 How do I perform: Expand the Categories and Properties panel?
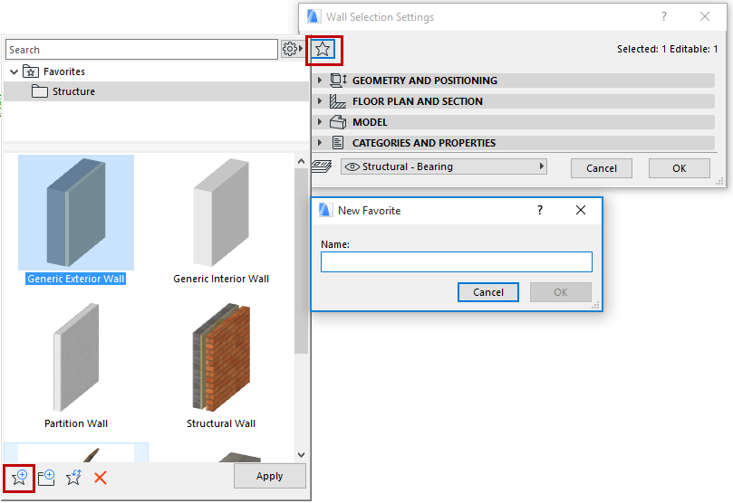pos(320,143)
